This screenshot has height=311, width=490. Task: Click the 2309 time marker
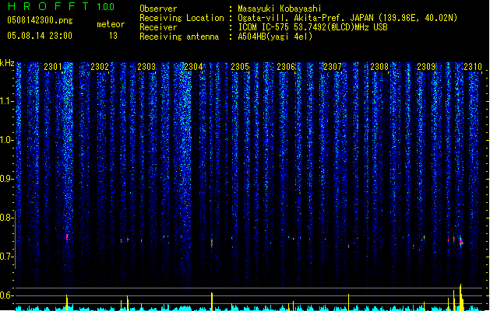(x=426, y=67)
